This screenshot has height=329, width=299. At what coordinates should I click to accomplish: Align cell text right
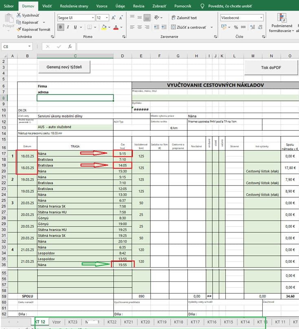click(147, 27)
